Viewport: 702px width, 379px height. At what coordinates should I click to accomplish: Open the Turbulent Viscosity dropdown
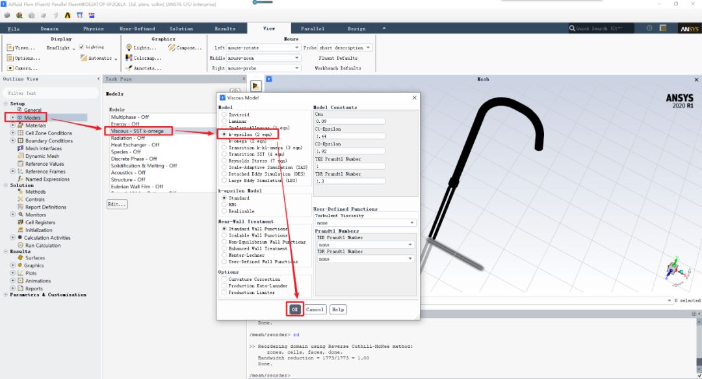[x=365, y=222]
